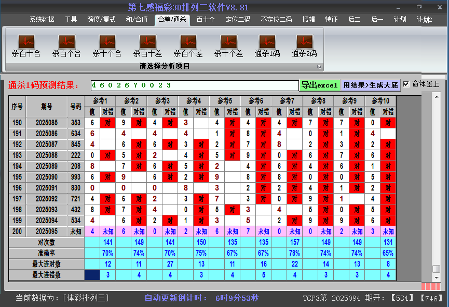Select the 杀百个合 analysis icon
The height and width of the screenshot is (307, 449).
66,42
